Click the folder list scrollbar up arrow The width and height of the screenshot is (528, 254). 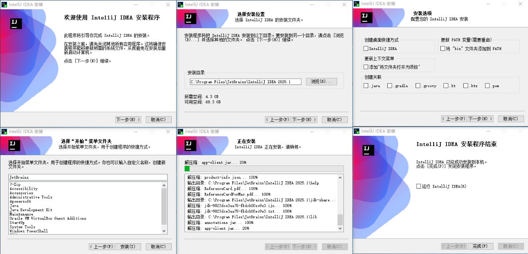[x=164, y=185]
